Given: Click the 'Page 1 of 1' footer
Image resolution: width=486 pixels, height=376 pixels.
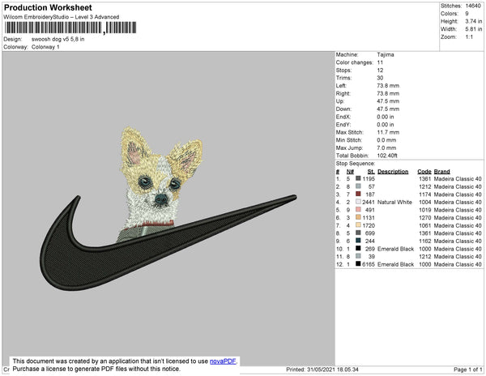Looking at the screenshot, I should pos(467,370).
